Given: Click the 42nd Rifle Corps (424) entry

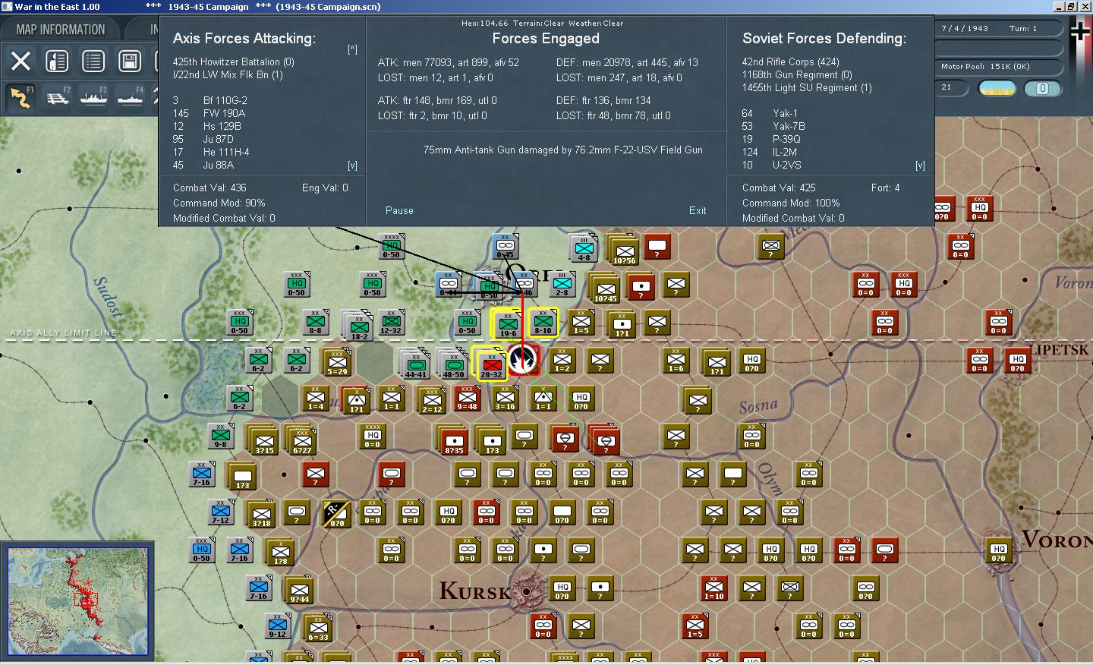Looking at the screenshot, I should [791, 61].
